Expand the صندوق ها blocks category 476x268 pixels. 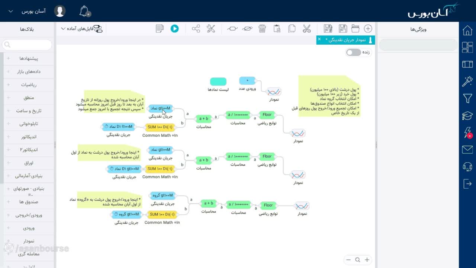28,202
